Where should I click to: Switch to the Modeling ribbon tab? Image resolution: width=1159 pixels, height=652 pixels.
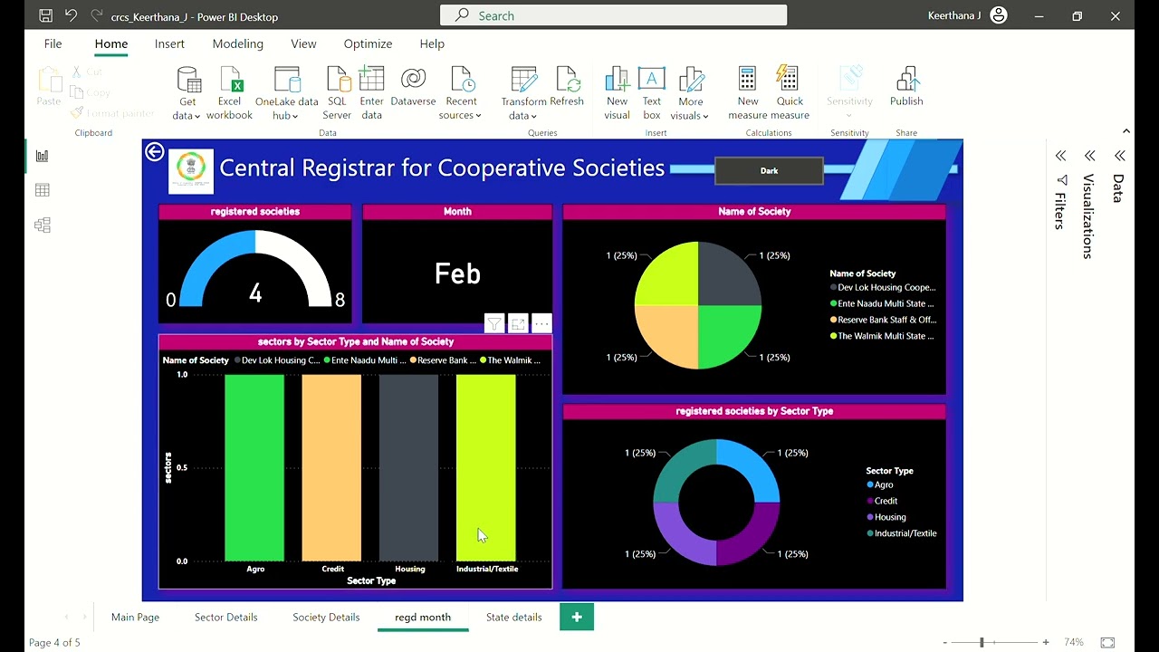(238, 43)
